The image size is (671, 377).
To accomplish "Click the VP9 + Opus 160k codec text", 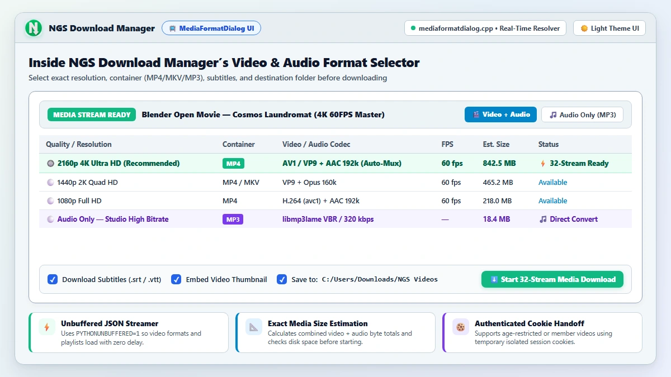I will (x=309, y=182).
